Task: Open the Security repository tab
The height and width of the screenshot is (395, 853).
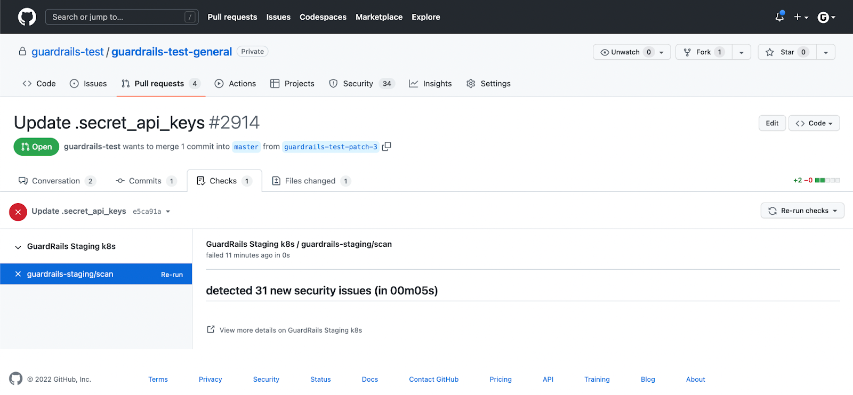Action: point(362,84)
